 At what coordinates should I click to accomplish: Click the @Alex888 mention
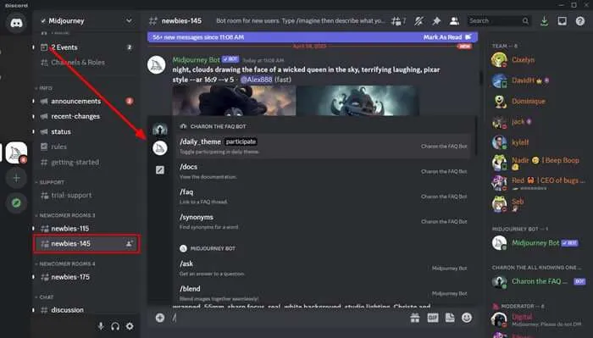(x=256, y=80)
